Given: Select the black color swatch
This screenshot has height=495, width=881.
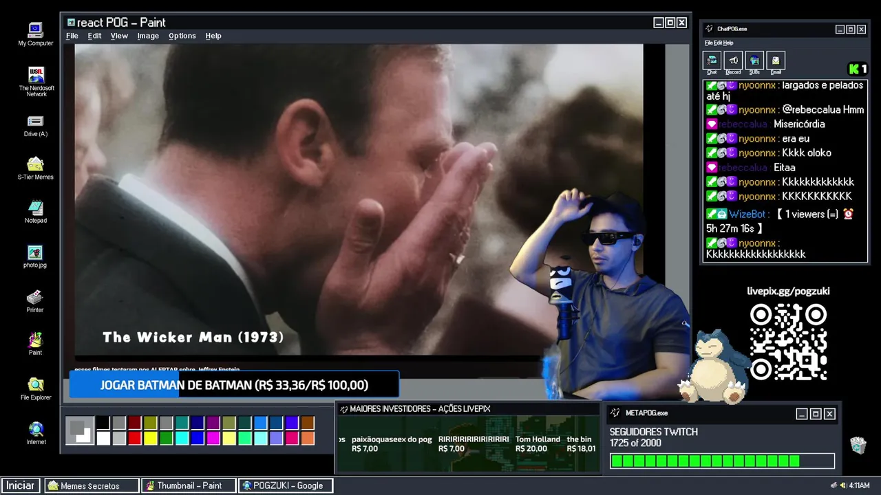Looking at the screenshot, I should [x=103, y=423].
